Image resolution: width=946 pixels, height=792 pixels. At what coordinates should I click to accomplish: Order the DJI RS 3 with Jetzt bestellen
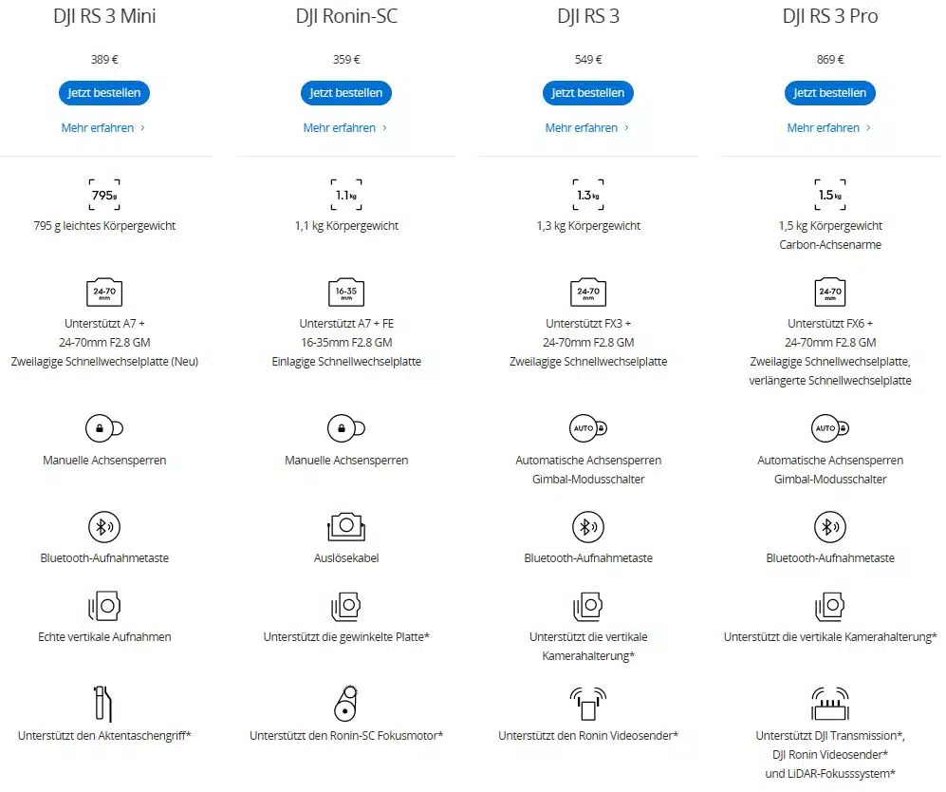click(x=588, y=93)
